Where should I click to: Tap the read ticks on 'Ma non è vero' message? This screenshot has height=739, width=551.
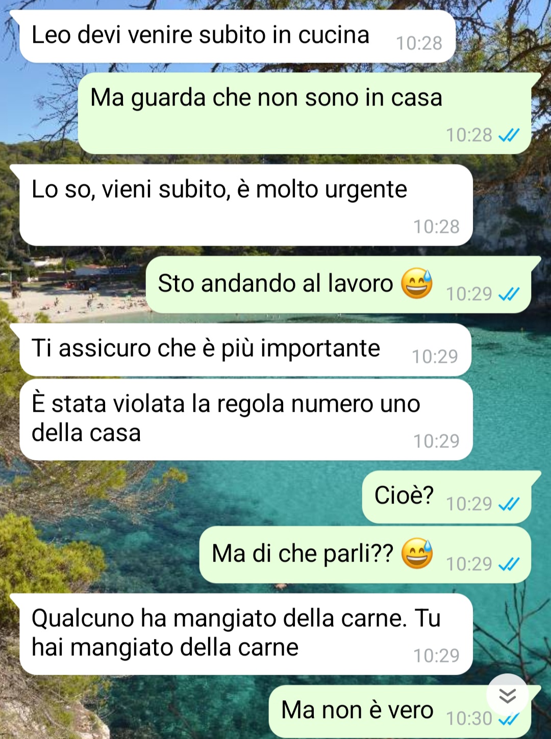pos(509,719)
